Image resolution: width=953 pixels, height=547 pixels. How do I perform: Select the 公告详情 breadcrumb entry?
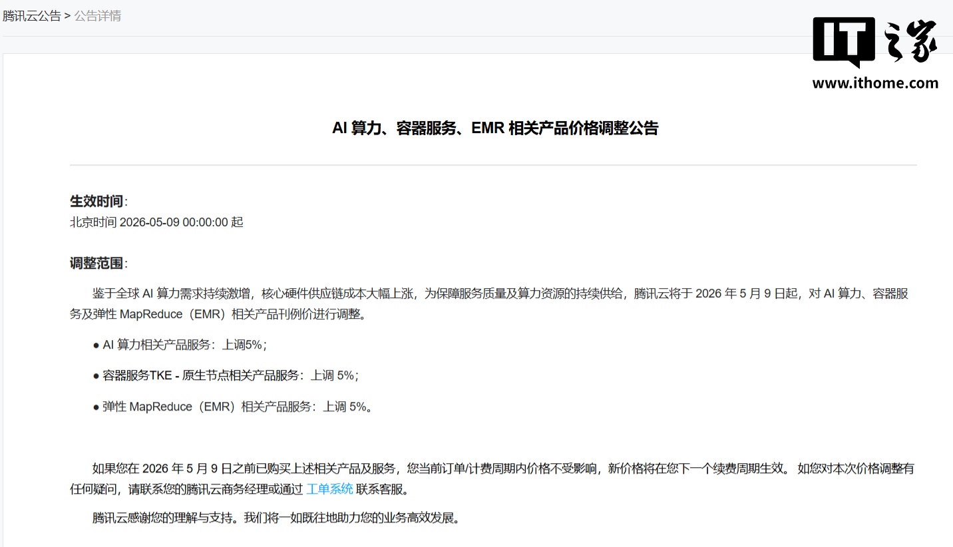pyautogui.click(x=98, y=15)
